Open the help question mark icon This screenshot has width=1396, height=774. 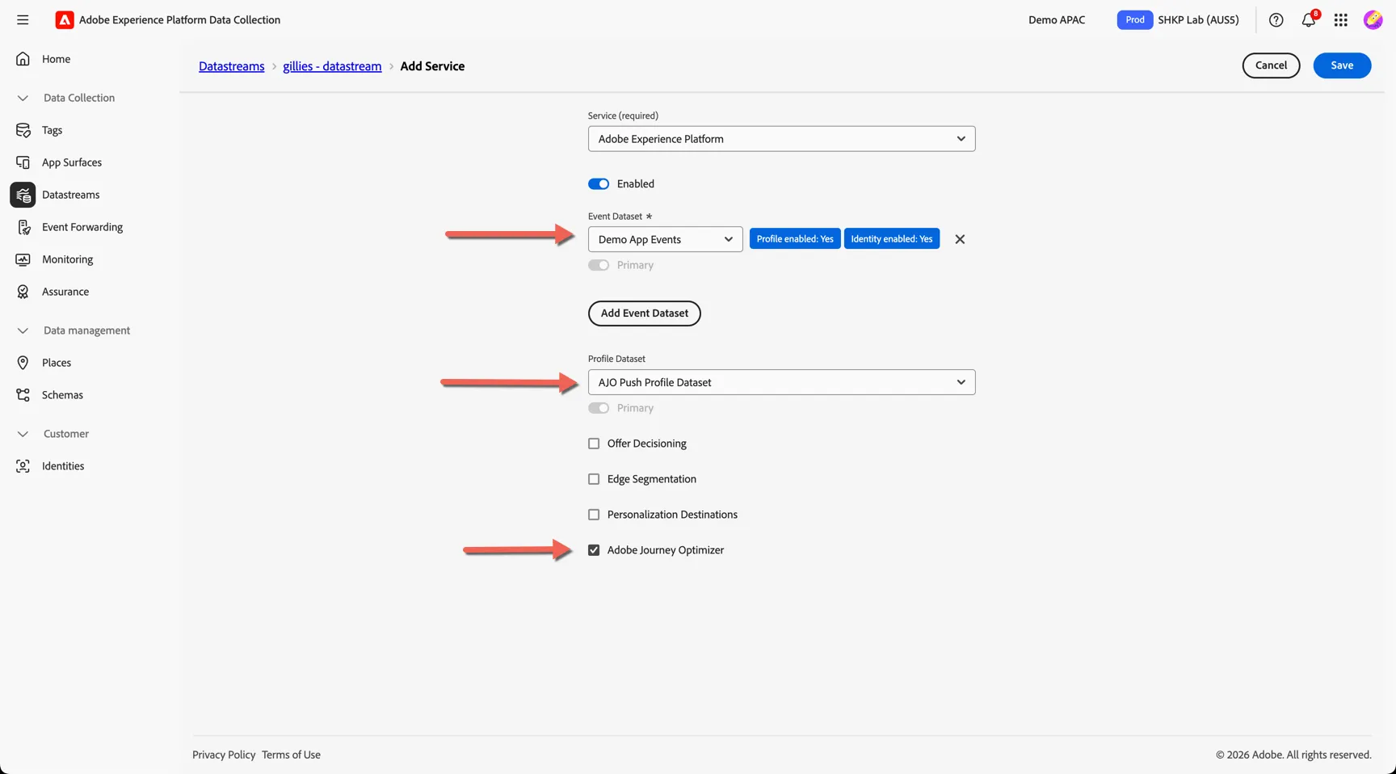[1276, 20]
